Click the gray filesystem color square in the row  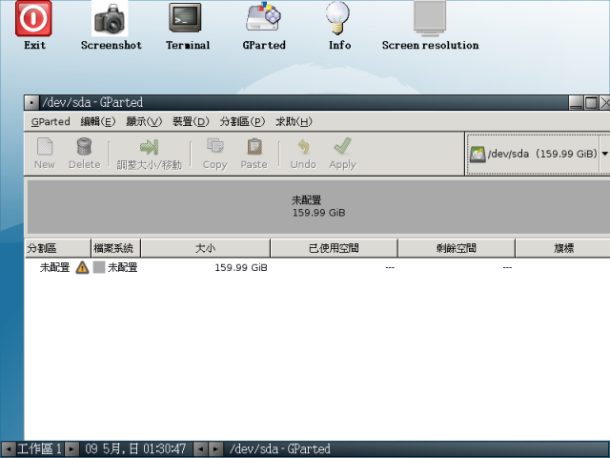(99, 267)
